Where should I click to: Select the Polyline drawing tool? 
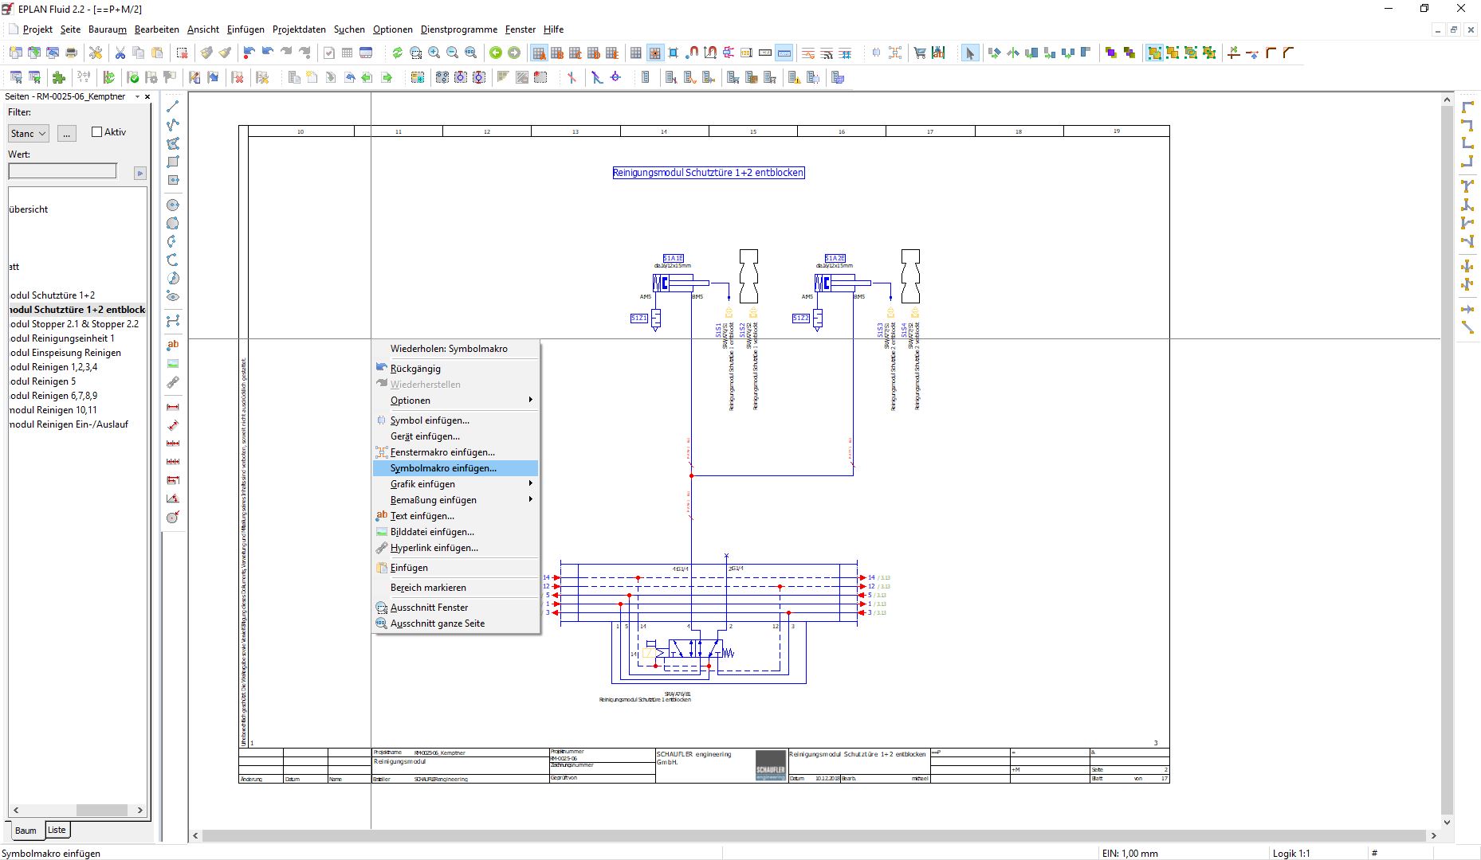pos(172,125)
